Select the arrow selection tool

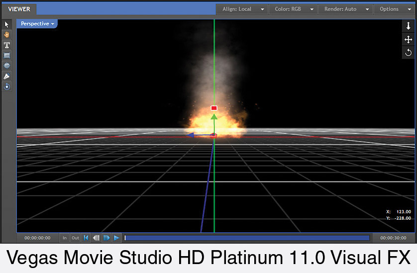(6, 24)
